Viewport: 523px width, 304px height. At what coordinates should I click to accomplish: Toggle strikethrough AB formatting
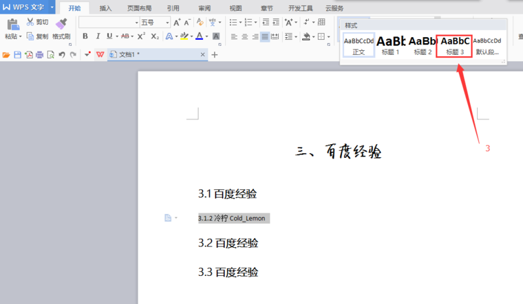[125, 36]
